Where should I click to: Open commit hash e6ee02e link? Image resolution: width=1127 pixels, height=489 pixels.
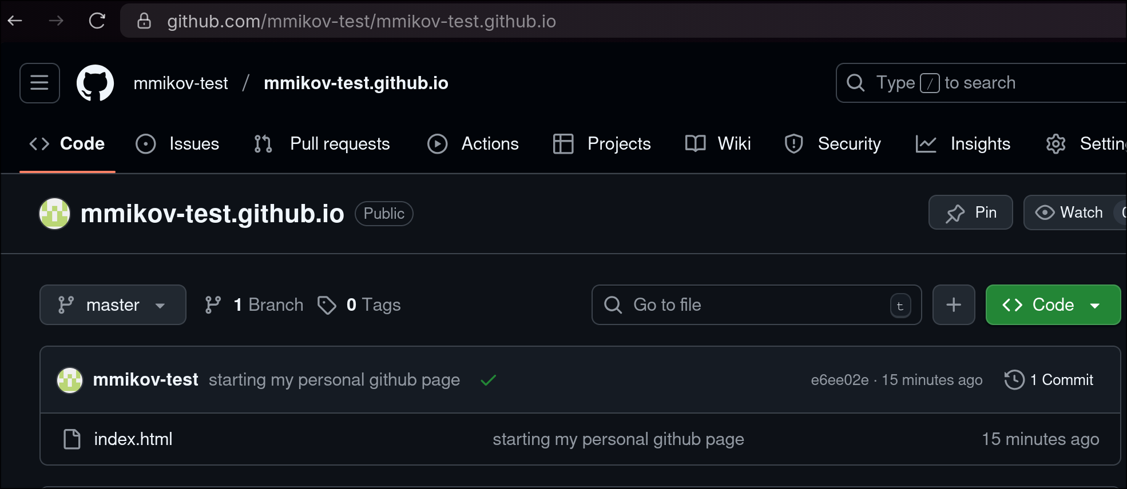(839, 380)
